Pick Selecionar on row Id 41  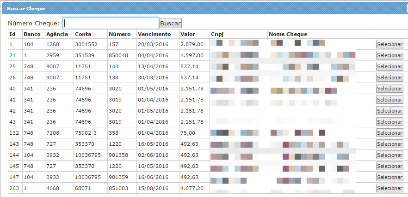point(389,100)
